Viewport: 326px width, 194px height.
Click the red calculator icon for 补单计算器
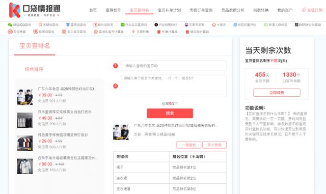[158, 32]
